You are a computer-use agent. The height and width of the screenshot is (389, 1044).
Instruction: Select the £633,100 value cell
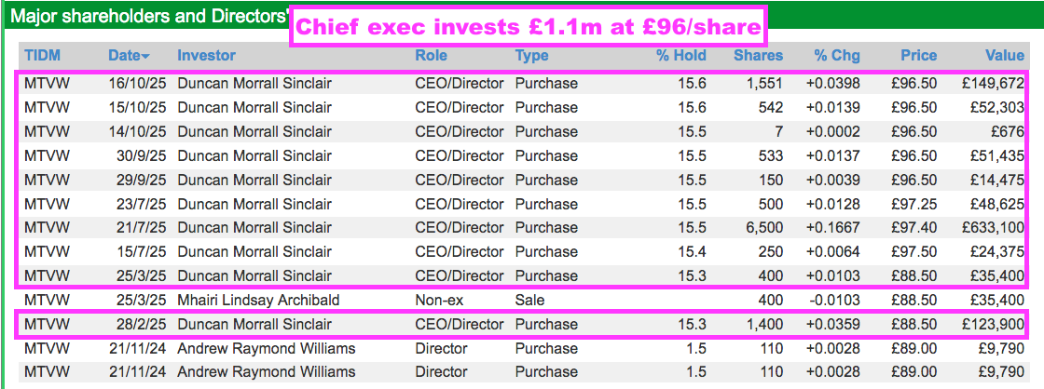click(994, 227)
